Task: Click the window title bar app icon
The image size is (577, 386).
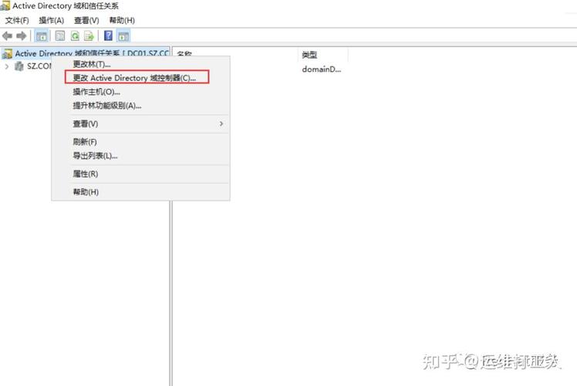Action: 5,5
